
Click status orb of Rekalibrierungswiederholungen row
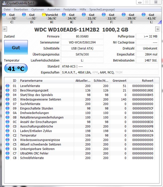(7, 117)
